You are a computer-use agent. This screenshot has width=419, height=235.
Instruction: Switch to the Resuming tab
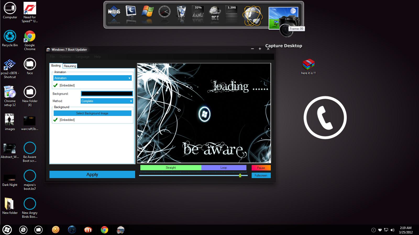click(70, 66)
